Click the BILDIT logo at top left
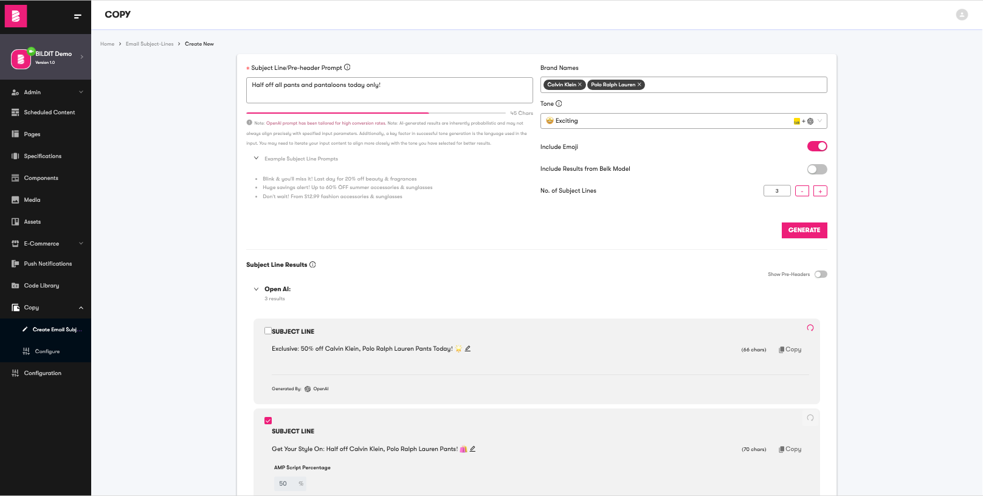The width and height of the screenshot is (983, 496). click(16, 16)
